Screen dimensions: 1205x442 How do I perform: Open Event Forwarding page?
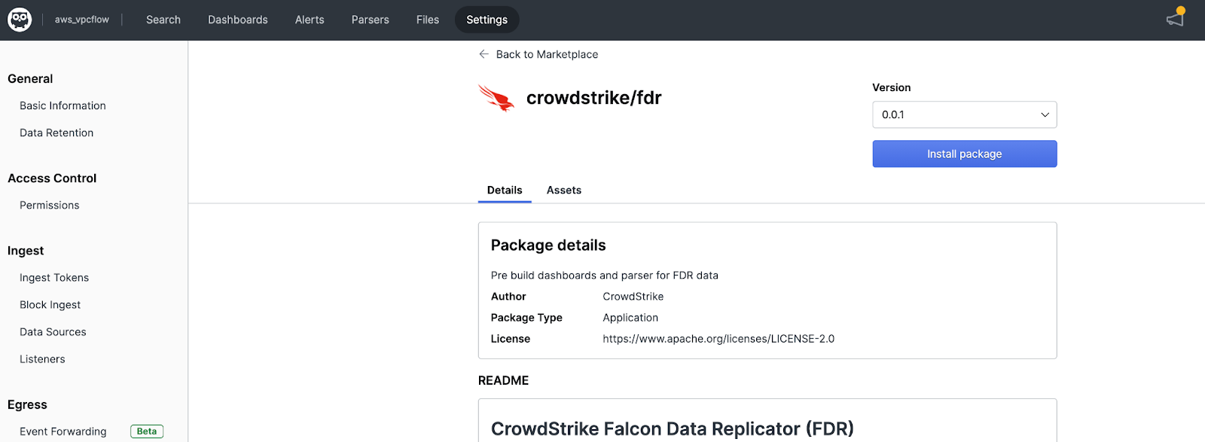[63, 431]
